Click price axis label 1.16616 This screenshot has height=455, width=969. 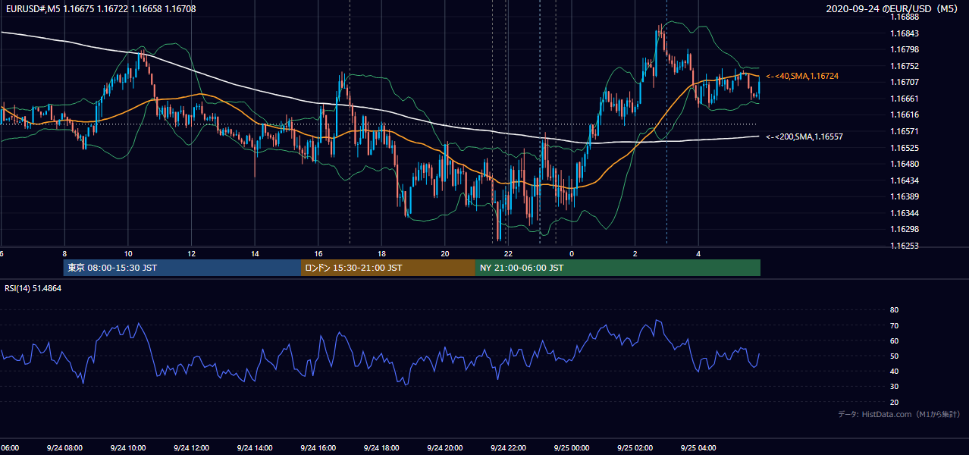[905, 115]
